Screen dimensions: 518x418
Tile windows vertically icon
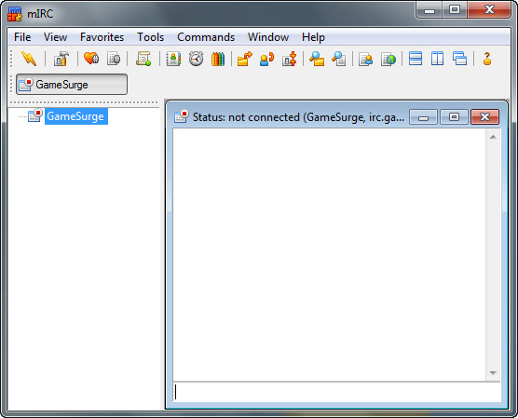click(437, 59)
